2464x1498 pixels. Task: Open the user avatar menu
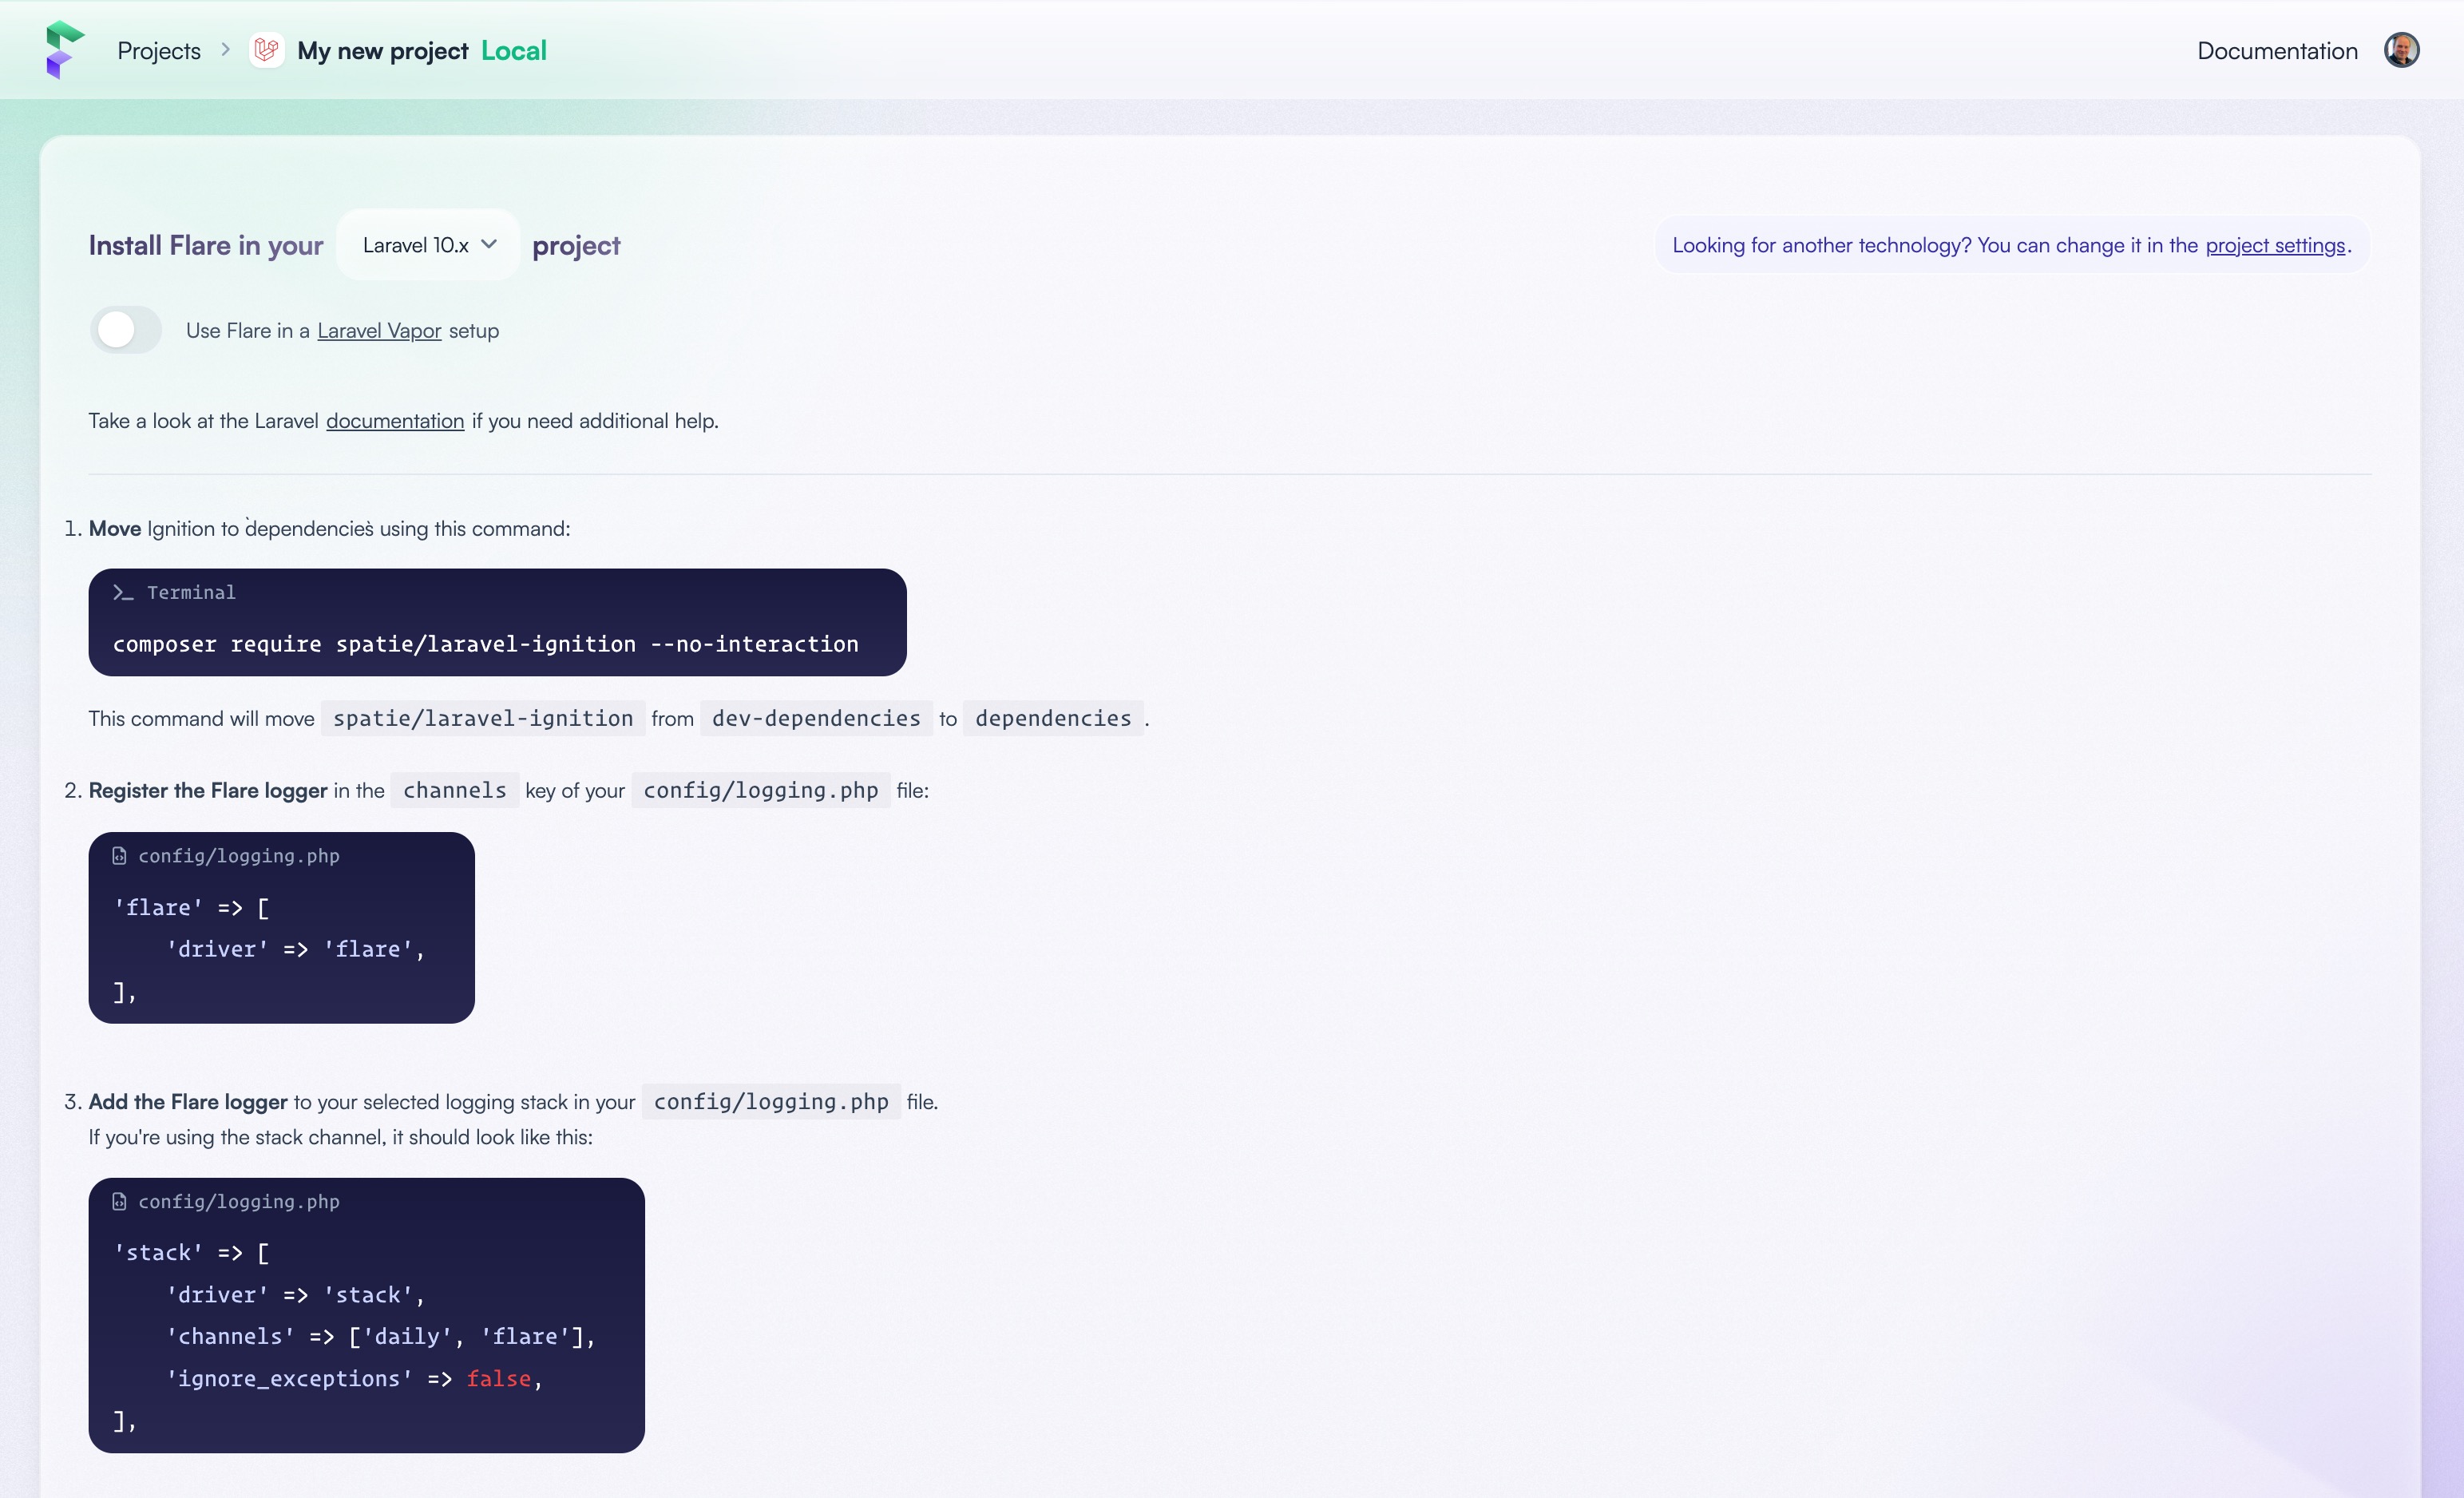(x=2401, y=50)
